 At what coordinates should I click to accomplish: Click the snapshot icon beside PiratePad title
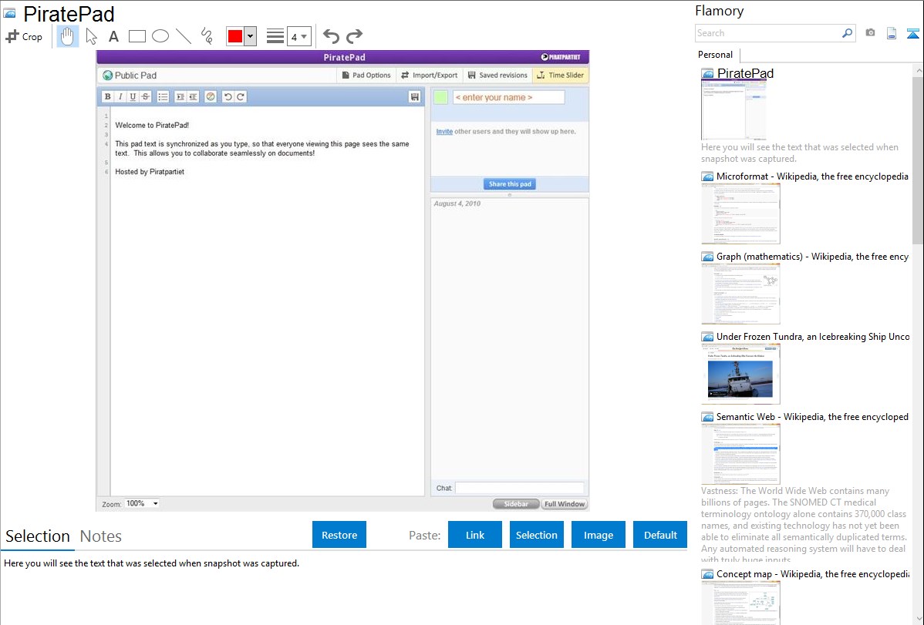point(9,13)
